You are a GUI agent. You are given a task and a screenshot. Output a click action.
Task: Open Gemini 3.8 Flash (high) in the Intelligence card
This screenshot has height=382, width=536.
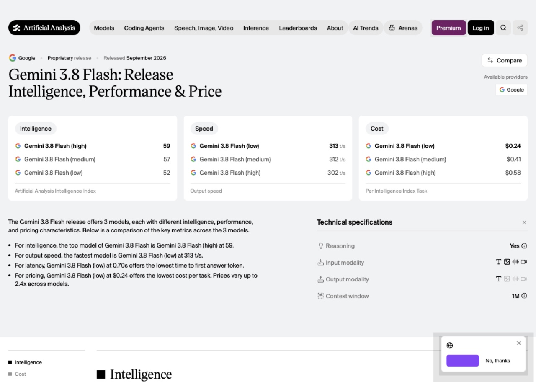[x=55, y=146]
